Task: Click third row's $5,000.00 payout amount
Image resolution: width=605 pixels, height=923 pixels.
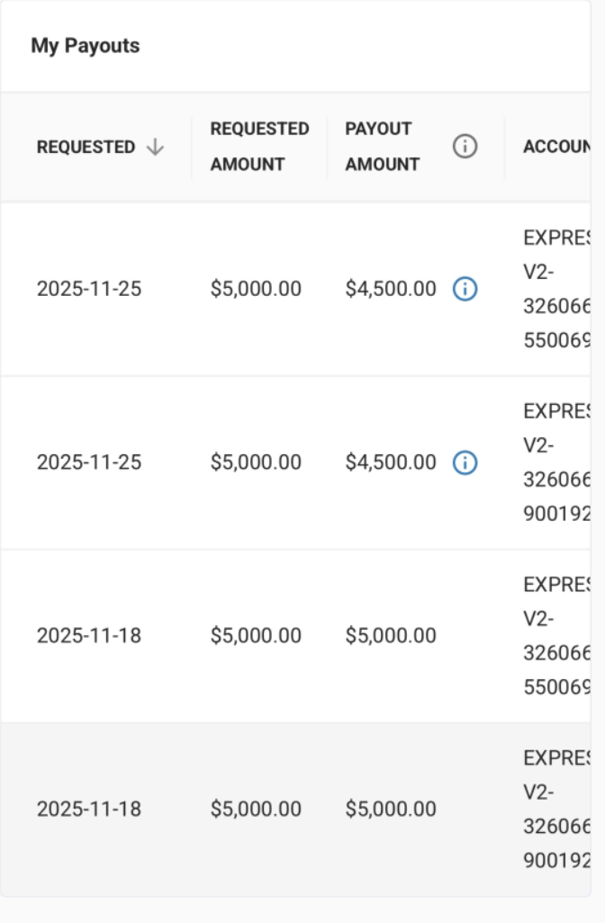Action: click(x=391, y=636)
